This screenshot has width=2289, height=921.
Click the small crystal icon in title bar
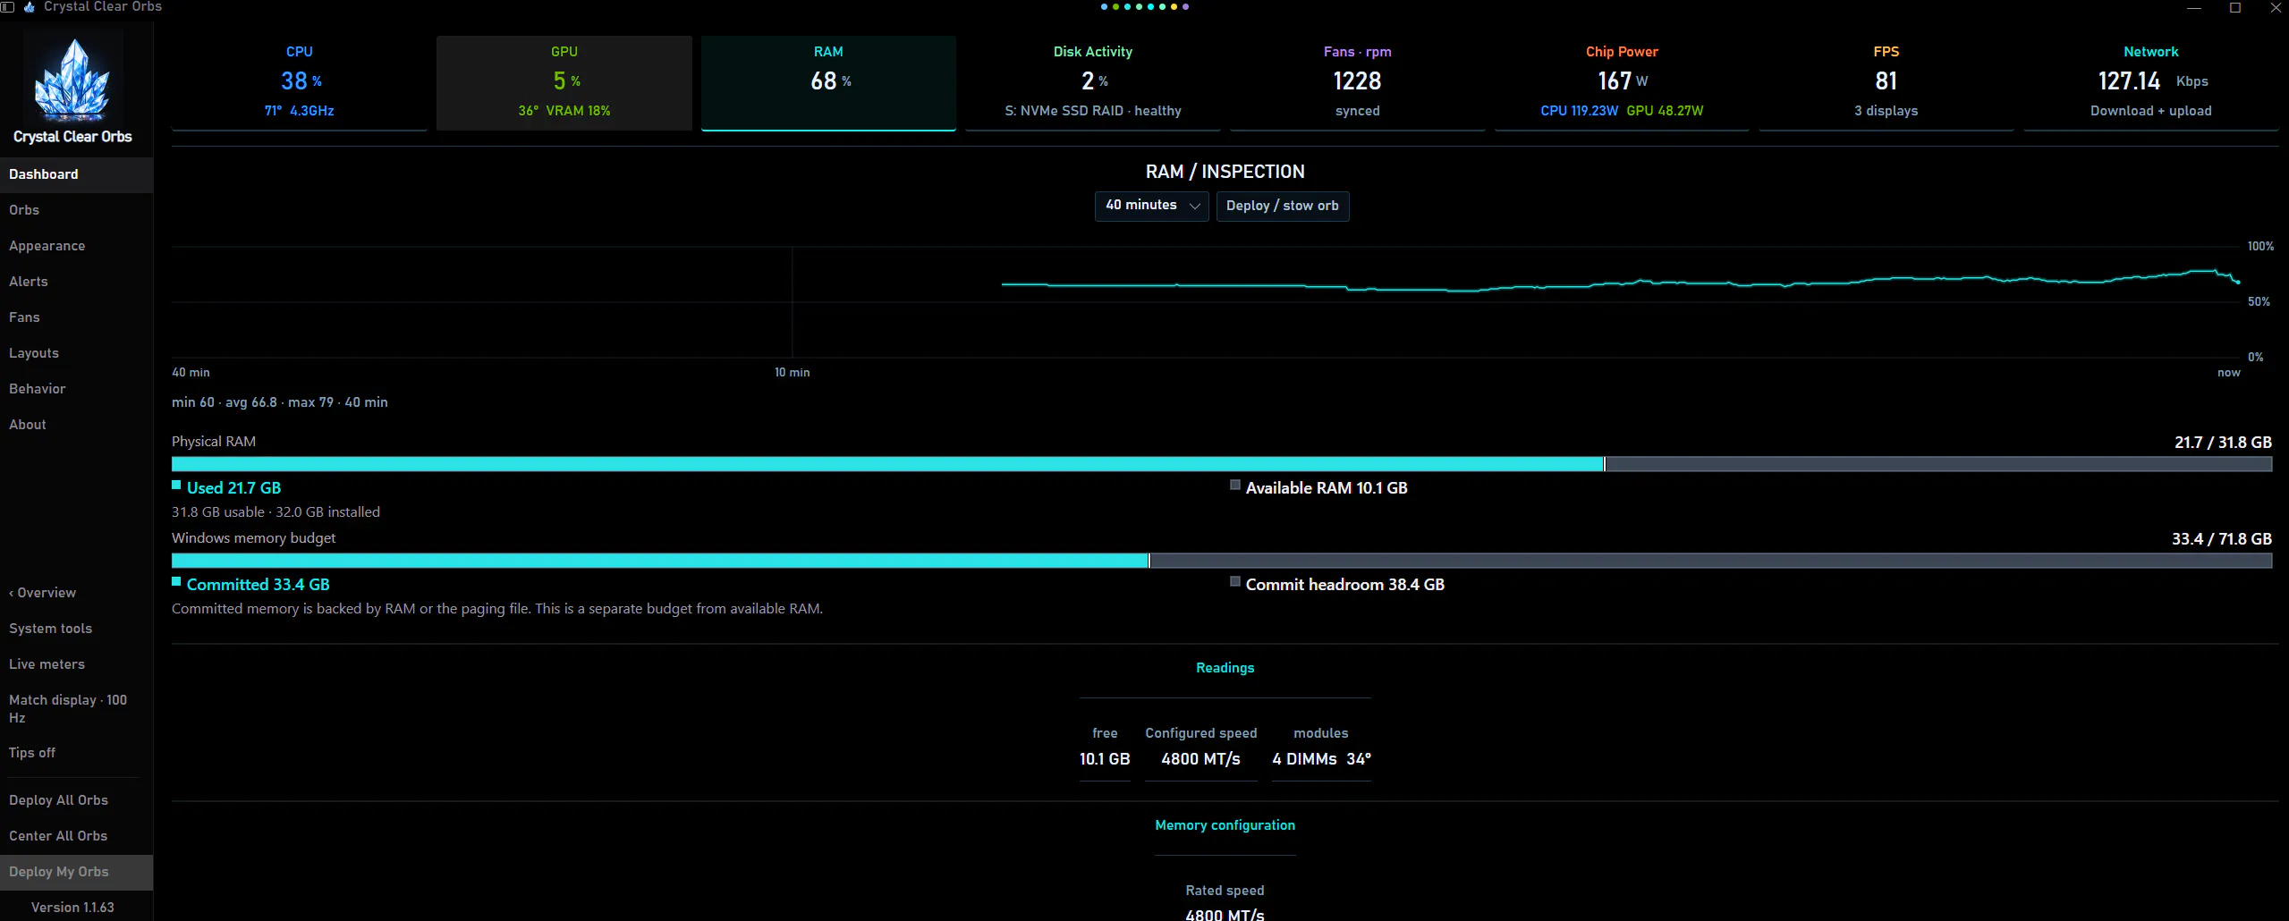tap(30, 7)
